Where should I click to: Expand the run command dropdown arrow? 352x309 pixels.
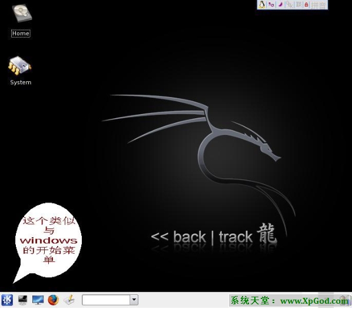coord(134,300)
